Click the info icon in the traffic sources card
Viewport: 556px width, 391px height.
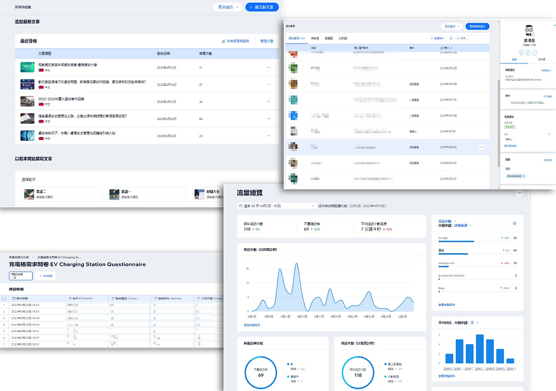tap(515, 223)
